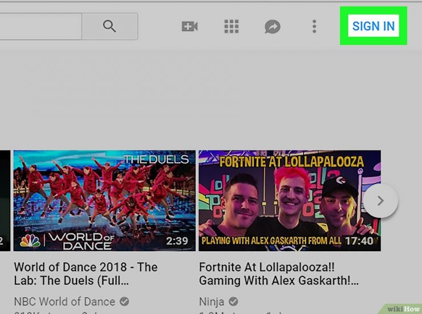Click the SIGN IN button

(374, 26)
